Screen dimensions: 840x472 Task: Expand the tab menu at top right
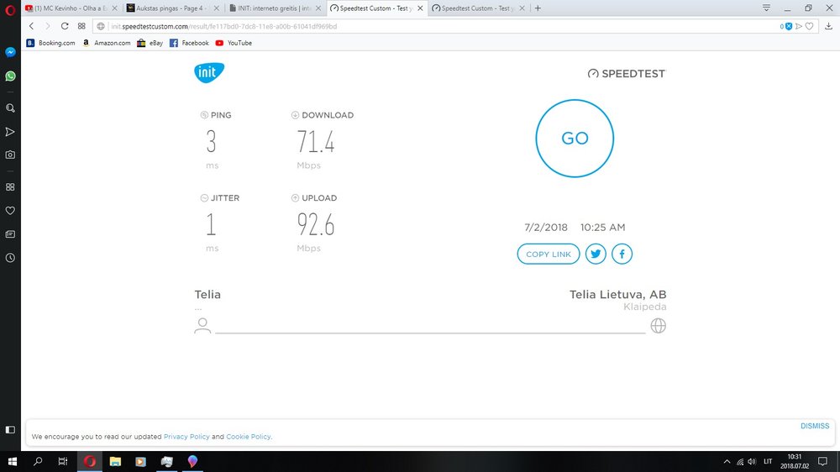click(766, 8)
